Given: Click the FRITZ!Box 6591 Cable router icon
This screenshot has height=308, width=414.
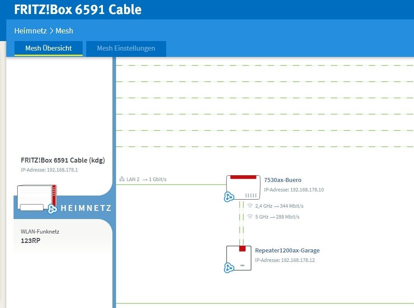Looking at the screenshot, I should tap(37, 198).
